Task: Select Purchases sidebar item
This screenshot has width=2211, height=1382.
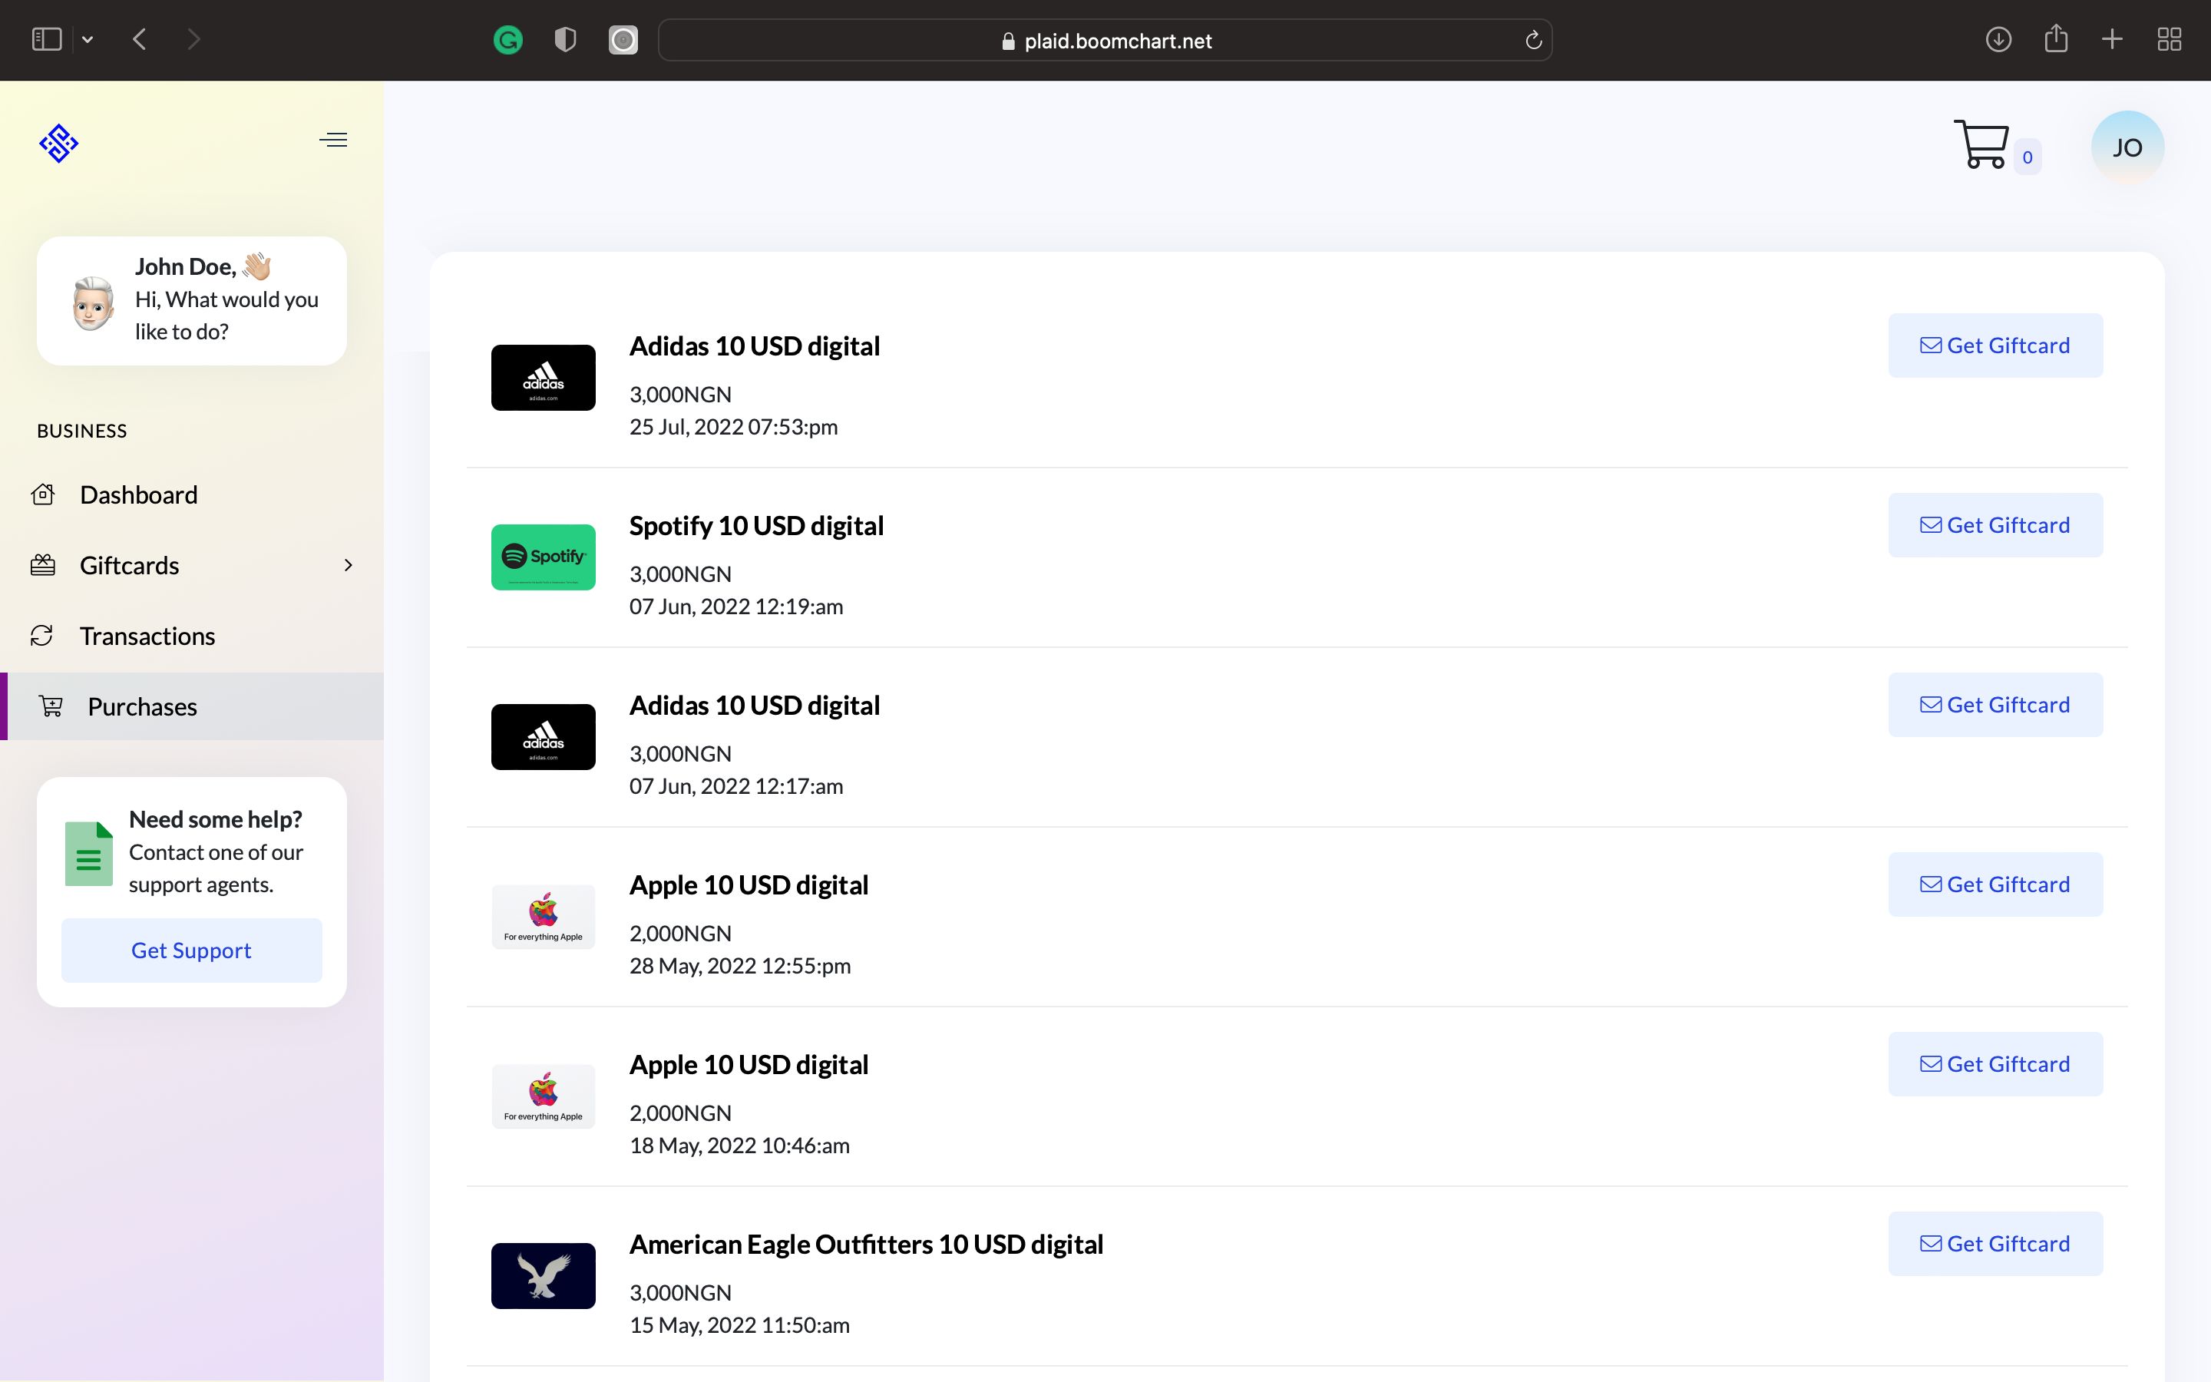Action: 141,706
